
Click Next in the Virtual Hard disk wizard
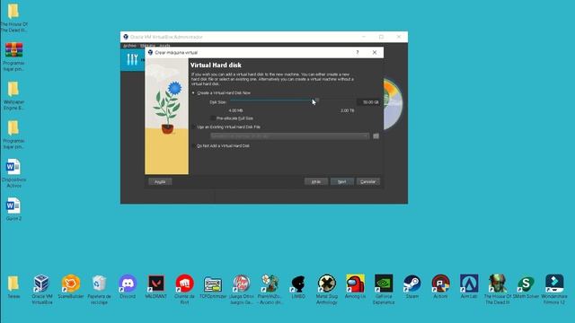[341, 181]
